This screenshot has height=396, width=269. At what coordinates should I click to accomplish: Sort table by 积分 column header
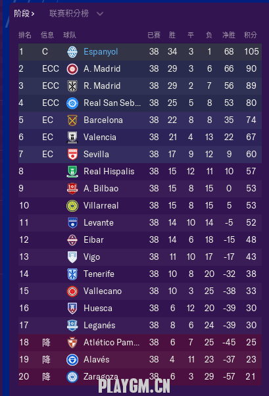point(251,35)
